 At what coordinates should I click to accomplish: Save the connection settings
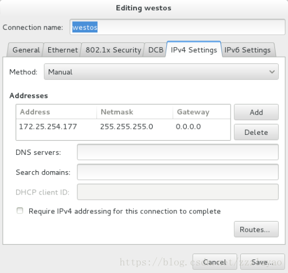(262, 262)
